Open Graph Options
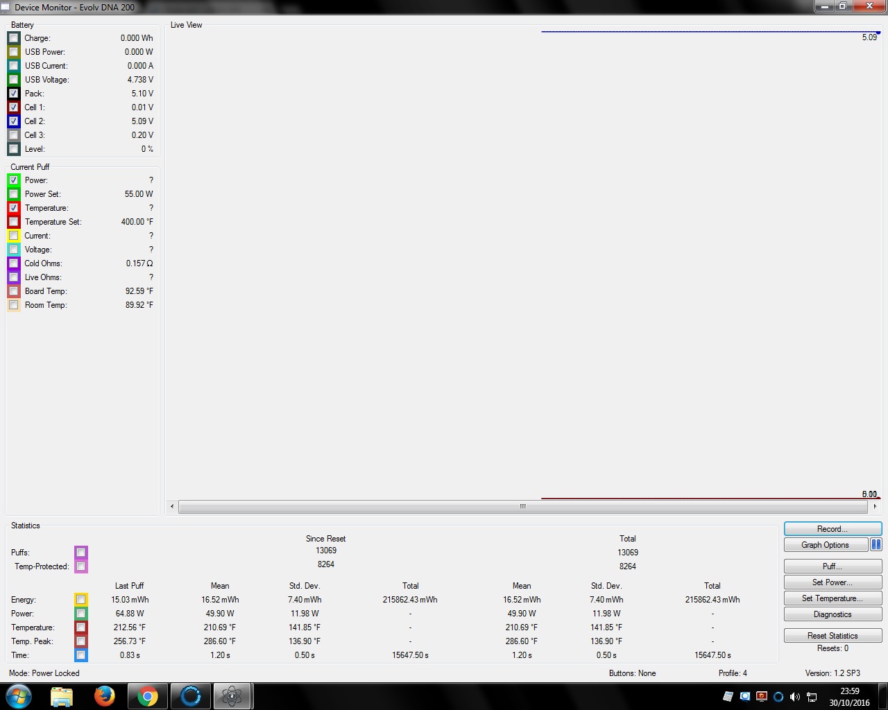The height and width of the screenshot is (710, 888). 826,545
